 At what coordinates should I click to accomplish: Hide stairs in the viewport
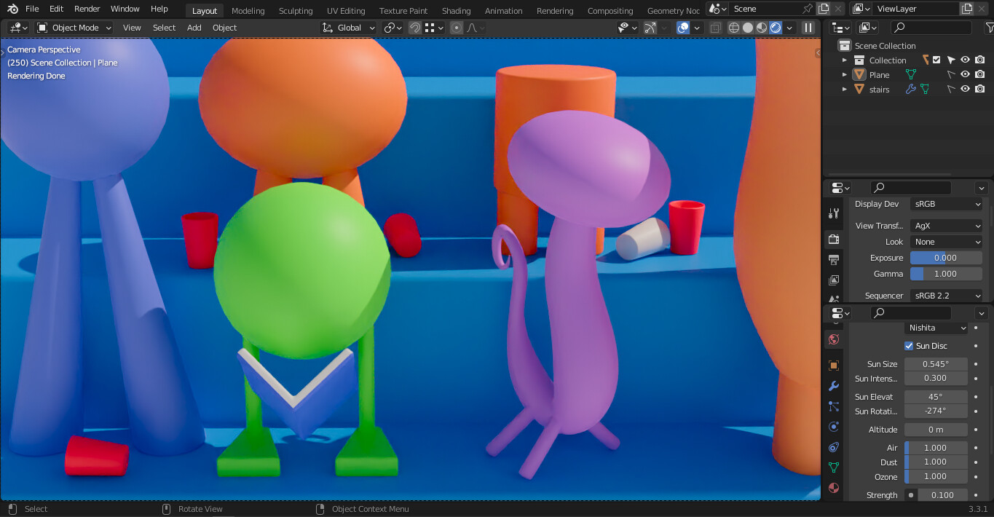click(965, 89)
